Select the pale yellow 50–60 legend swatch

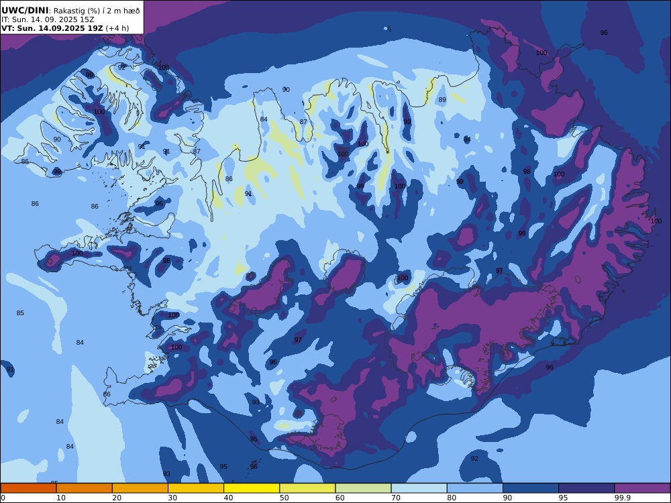pyautogui.click(x=308, y=488)
